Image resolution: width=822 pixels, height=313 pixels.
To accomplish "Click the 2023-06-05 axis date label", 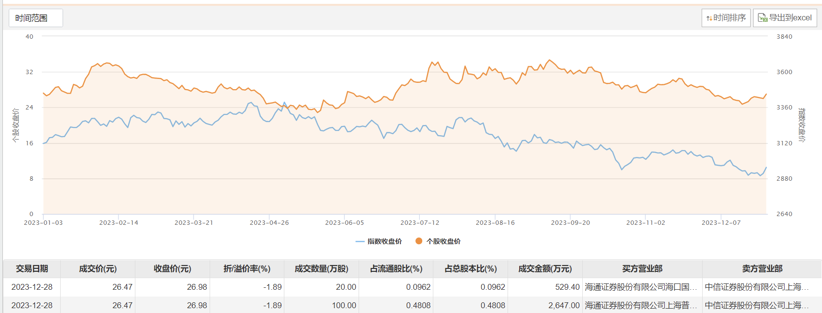I will (x=345, y=223).
